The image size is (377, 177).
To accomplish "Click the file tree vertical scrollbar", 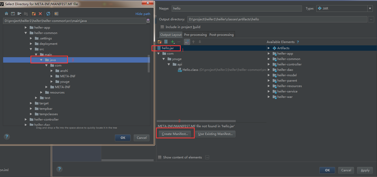I will click(148, 64).
